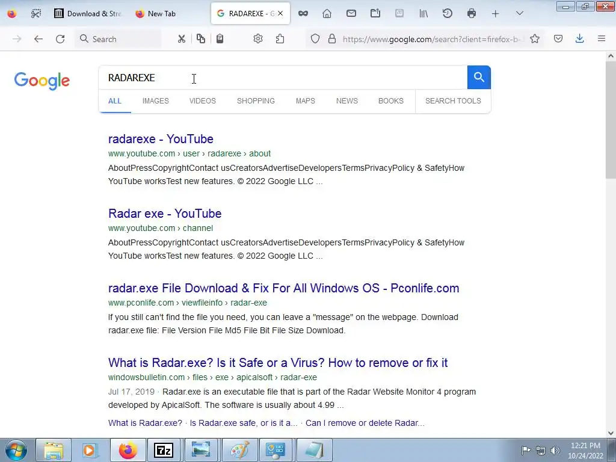
Task: Click inside the Firefox toolbar Search box
Action: coord(118,38)
